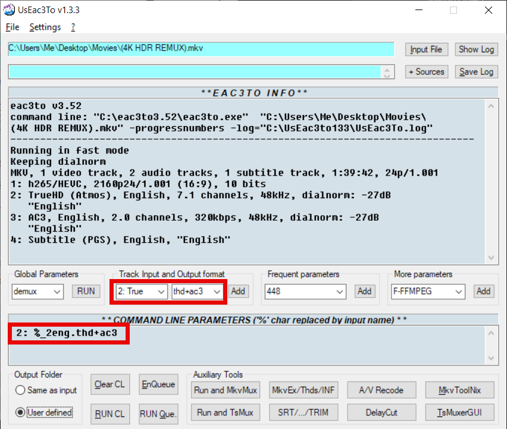507x429 pixels.
Task: Click the '4: Subtitle (PGS)' track line
Action: pos(120,240)
